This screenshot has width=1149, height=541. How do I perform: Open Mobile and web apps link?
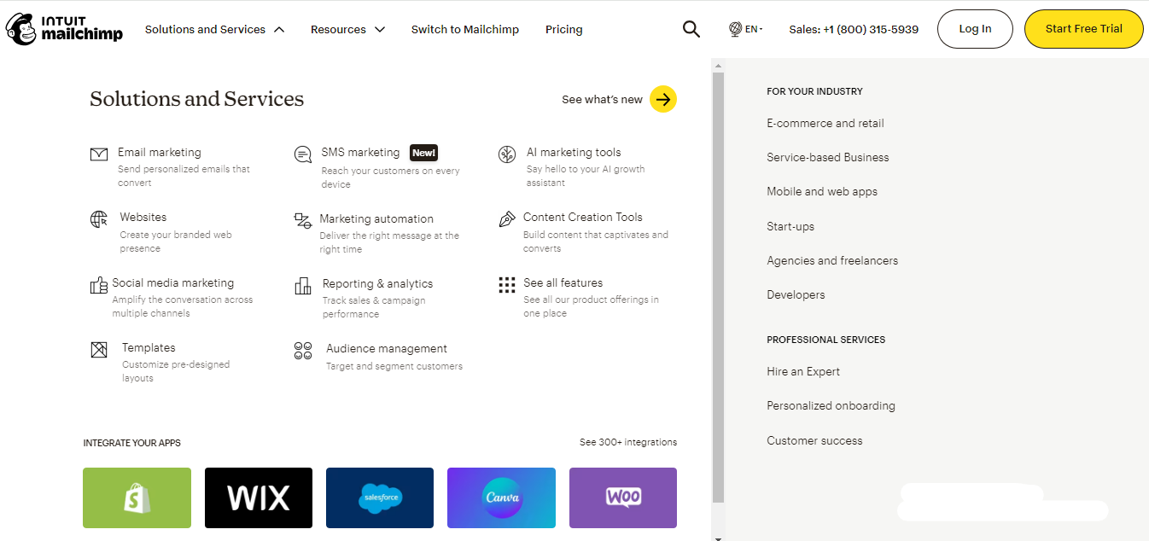[822, 191]
